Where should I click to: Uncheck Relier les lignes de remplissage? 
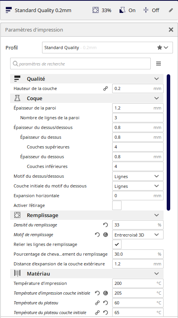click(x=117, y=244)
